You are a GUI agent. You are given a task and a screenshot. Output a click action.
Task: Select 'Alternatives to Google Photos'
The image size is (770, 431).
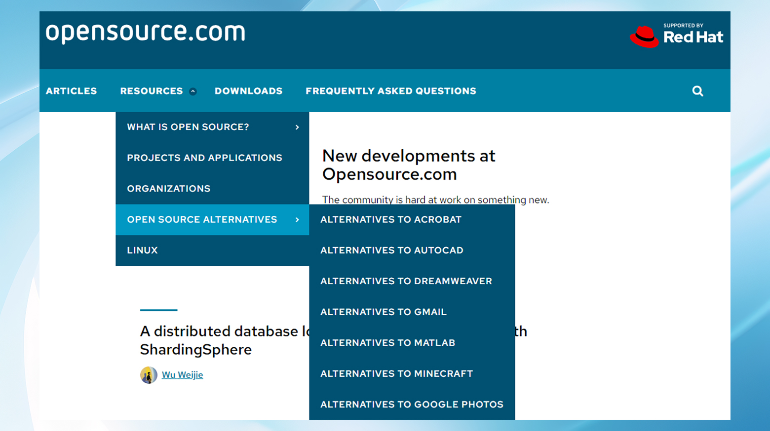(412, 404)
